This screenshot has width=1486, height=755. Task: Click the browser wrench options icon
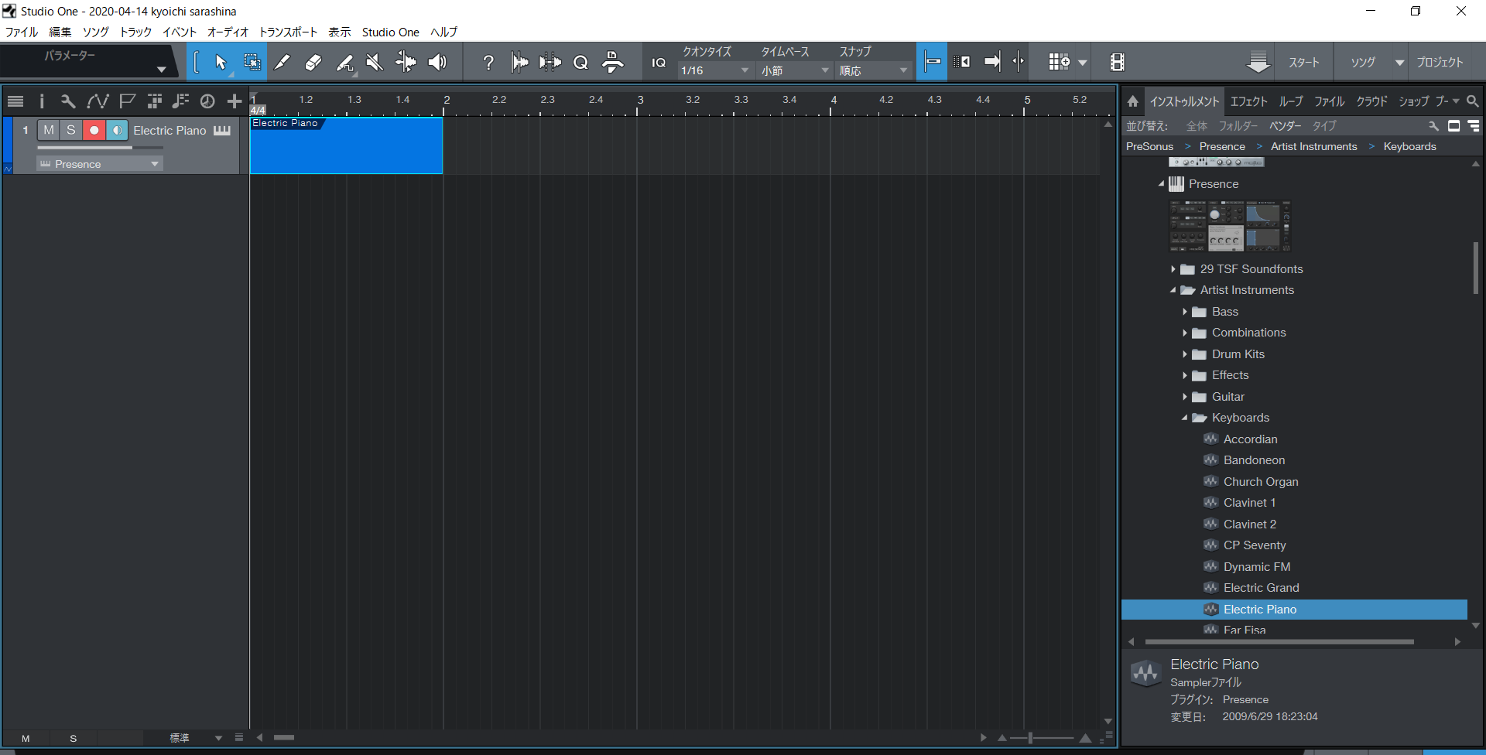1433,125
